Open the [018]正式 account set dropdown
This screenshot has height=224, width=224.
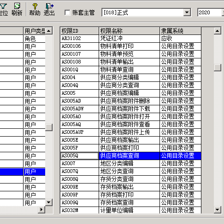pos(187,12)
